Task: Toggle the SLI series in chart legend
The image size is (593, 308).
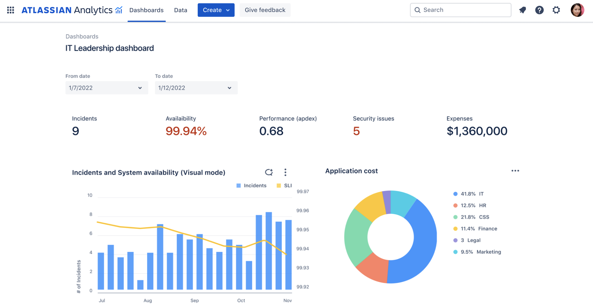Action: [284, 186]
